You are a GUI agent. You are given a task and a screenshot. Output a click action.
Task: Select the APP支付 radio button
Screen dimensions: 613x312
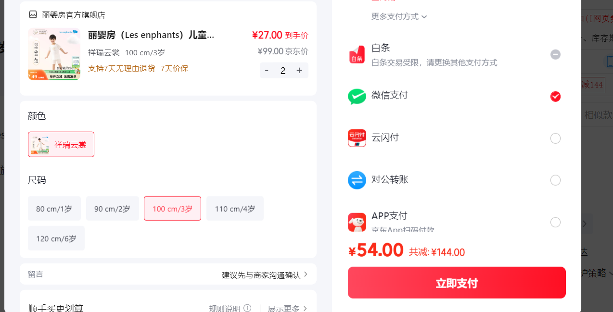tap(555, 222)
